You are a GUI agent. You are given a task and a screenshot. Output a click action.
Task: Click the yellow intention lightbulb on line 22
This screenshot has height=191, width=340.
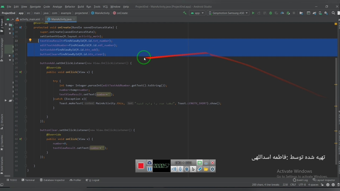[30, 40]
